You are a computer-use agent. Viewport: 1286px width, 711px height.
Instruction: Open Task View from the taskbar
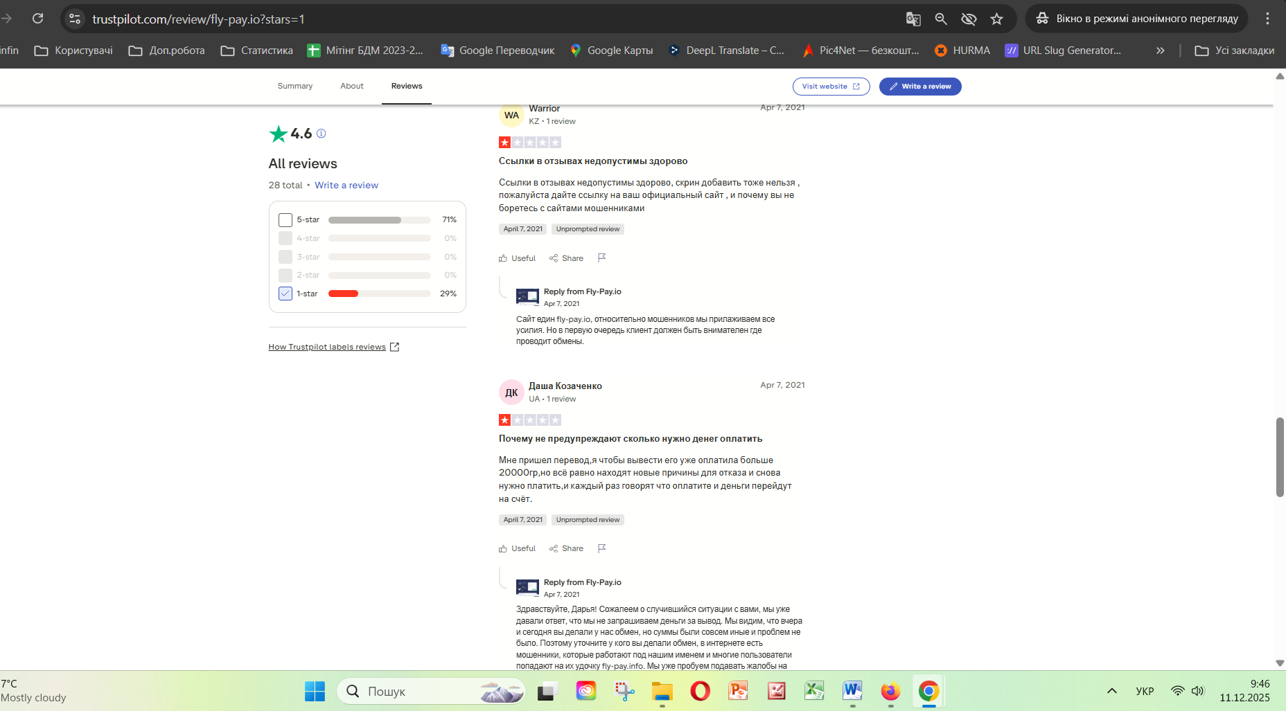[548, 691]
